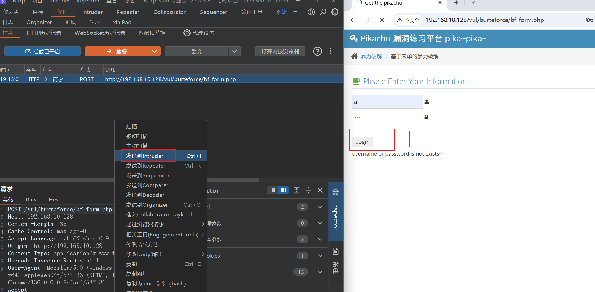This screenshot has height=292, width=595.
Task: Click the globe browser icon in Burp toolbar
Action: [311, 12]
